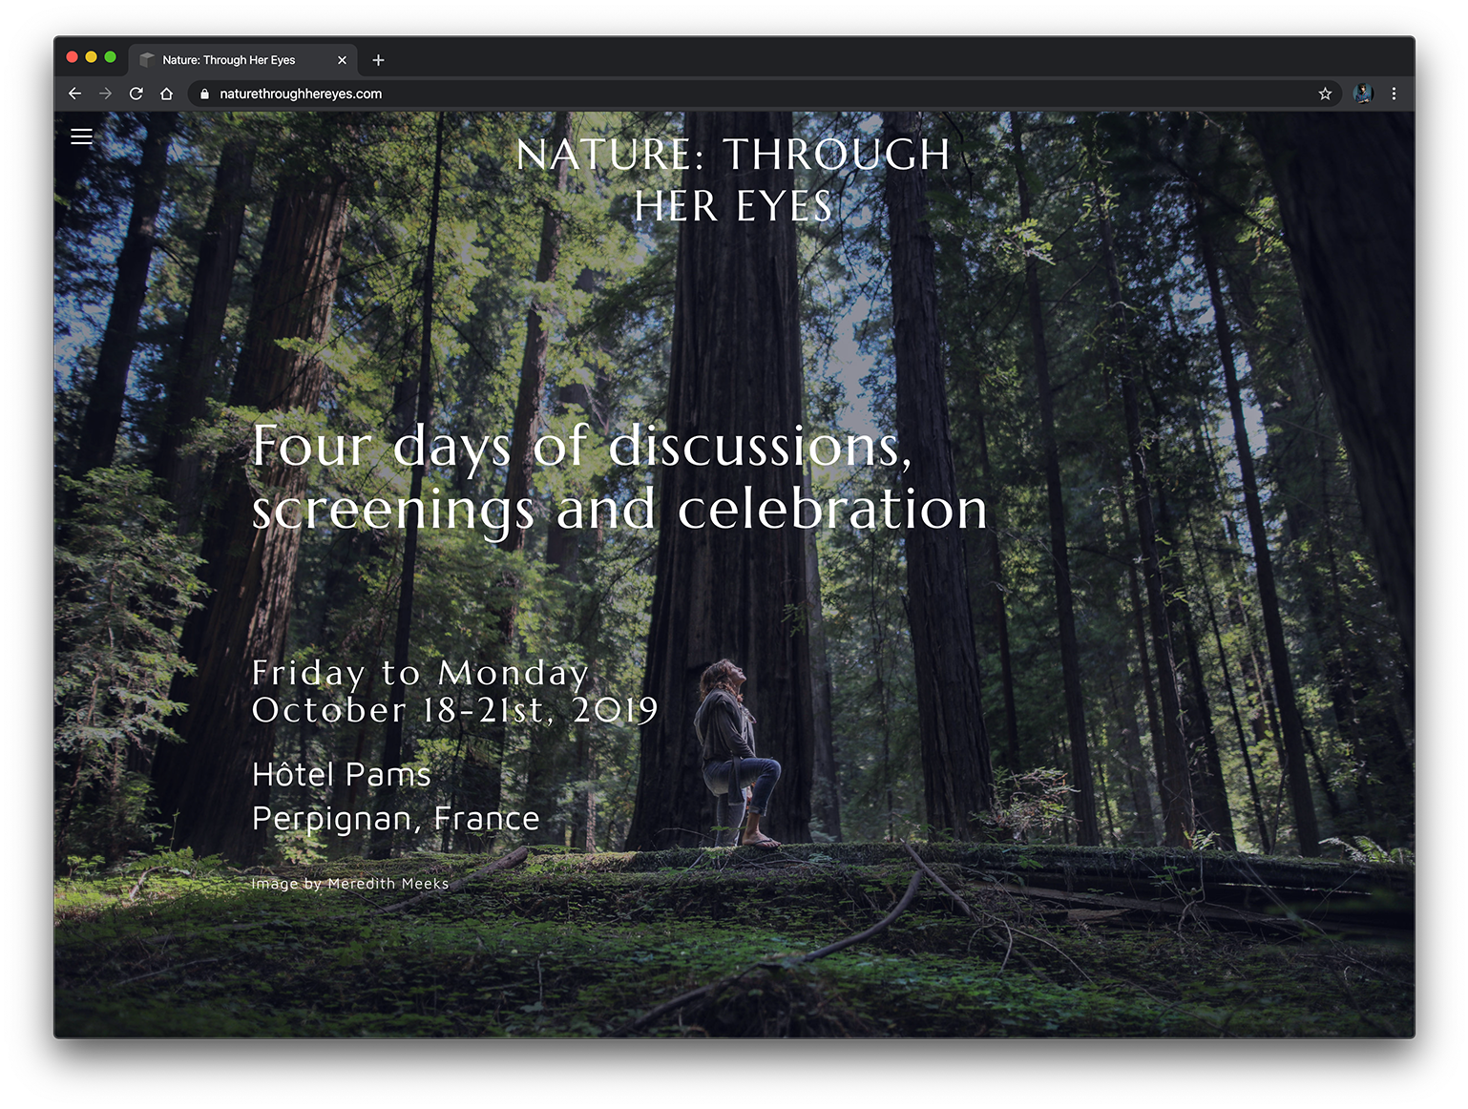This screenshot has width=1468, height=1109.
Task: Click the location text Perpignan, France
Action: (395, 819)
